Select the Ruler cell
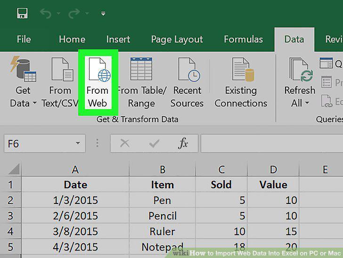The image size is (343, 258). (x=162, y=231)
